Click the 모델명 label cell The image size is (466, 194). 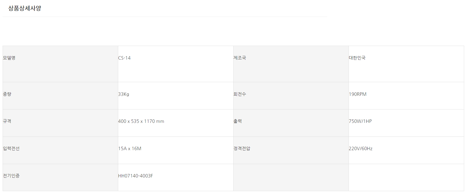click(9, 58)
